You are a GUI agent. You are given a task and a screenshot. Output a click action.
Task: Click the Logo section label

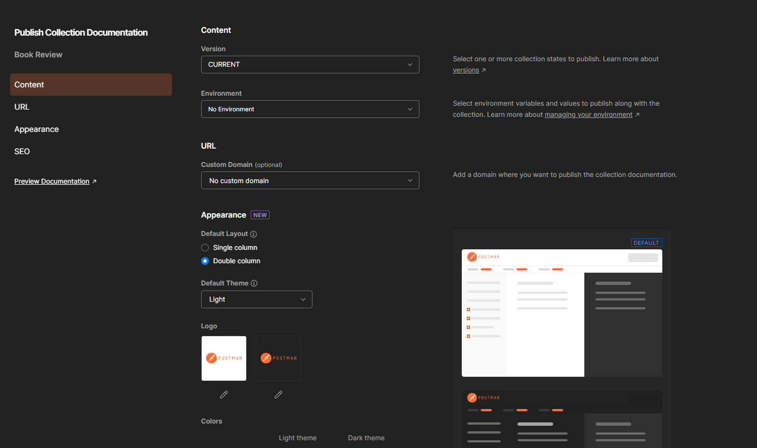(x=209, y=326)
